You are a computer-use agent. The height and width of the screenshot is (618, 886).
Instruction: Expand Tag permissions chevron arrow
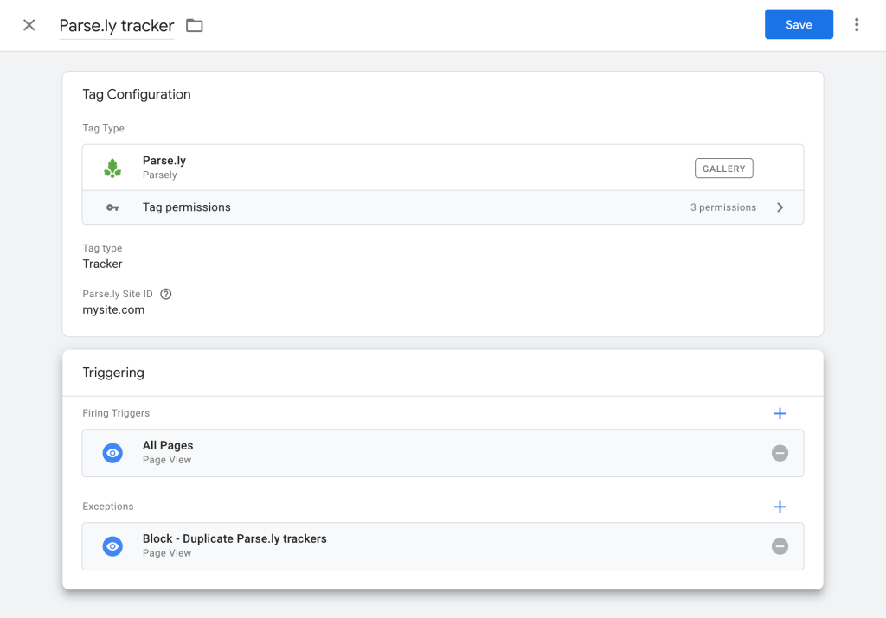tap(780, 207)
